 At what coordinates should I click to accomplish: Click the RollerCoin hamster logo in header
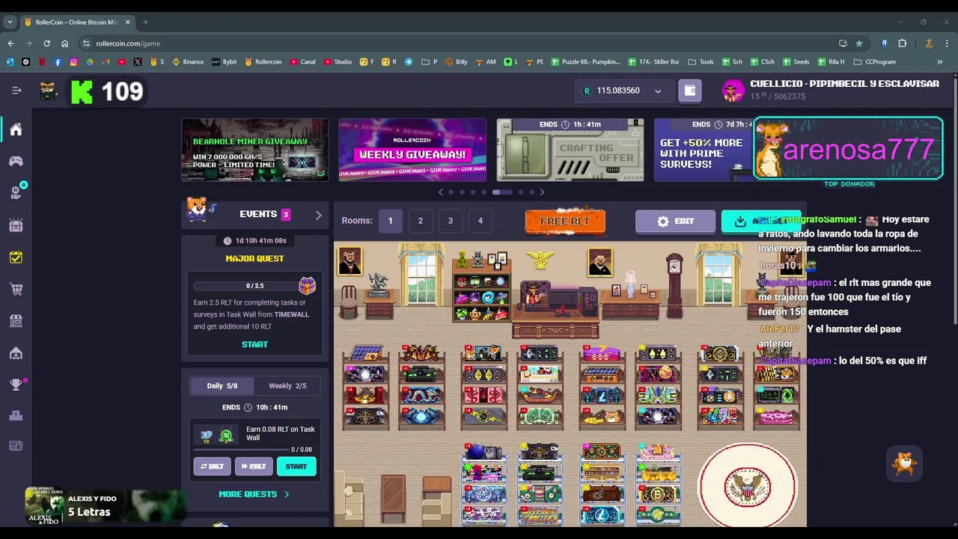point(49,91)
